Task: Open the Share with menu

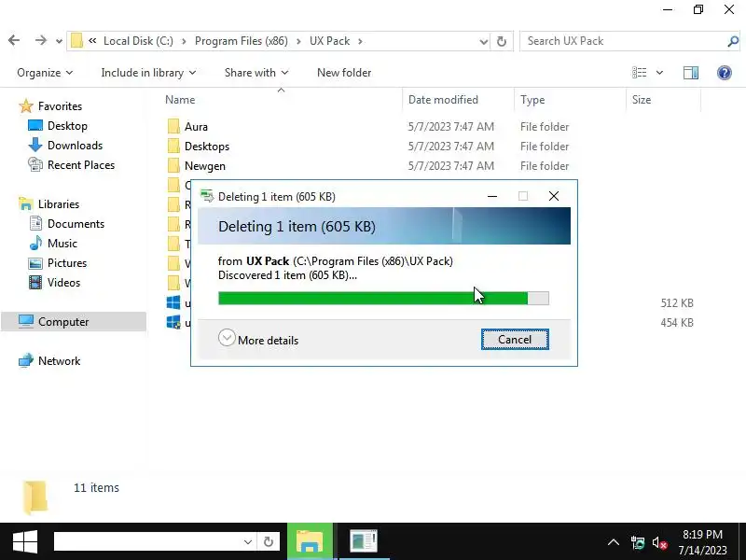Action: point(256,73)
